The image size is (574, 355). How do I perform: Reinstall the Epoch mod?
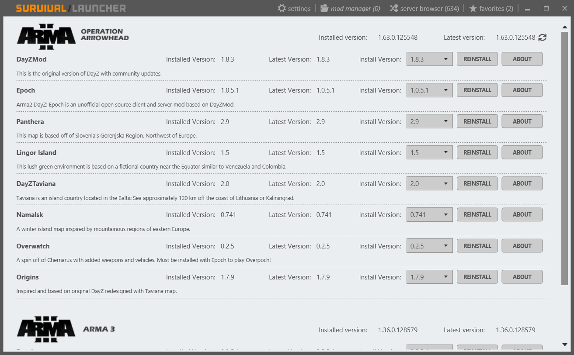coord(477,90)
